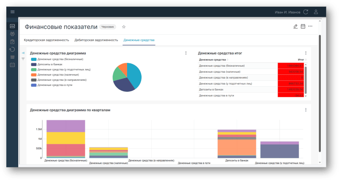Open the users group icon in sidebar
The image size is (339, 180).
click(12, 34)
